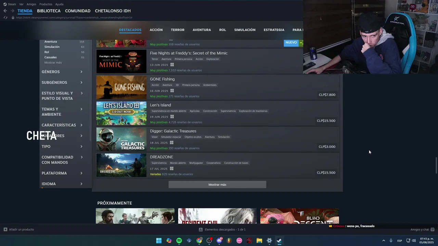Viewport: 438px width, 246px height.
Task: Select the SIMULACIÓN category tab
Action: 245,30
